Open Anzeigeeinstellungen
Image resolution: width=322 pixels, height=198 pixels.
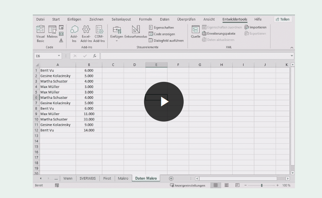click(188, 185)
